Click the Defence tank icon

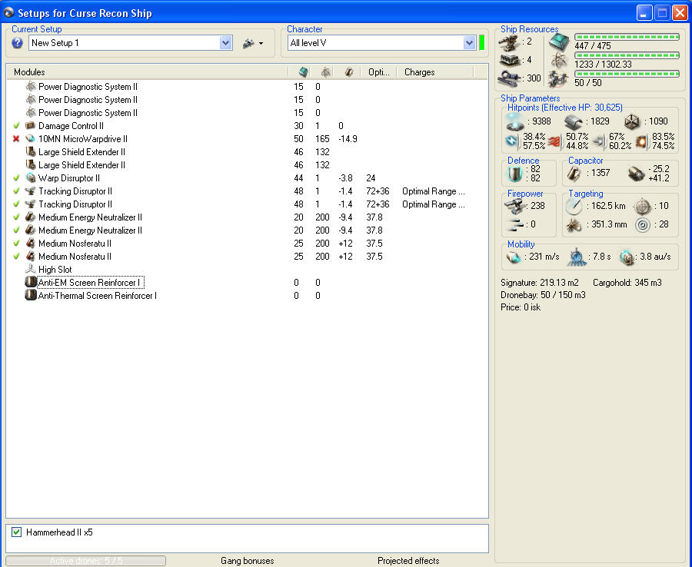[514, 174]
